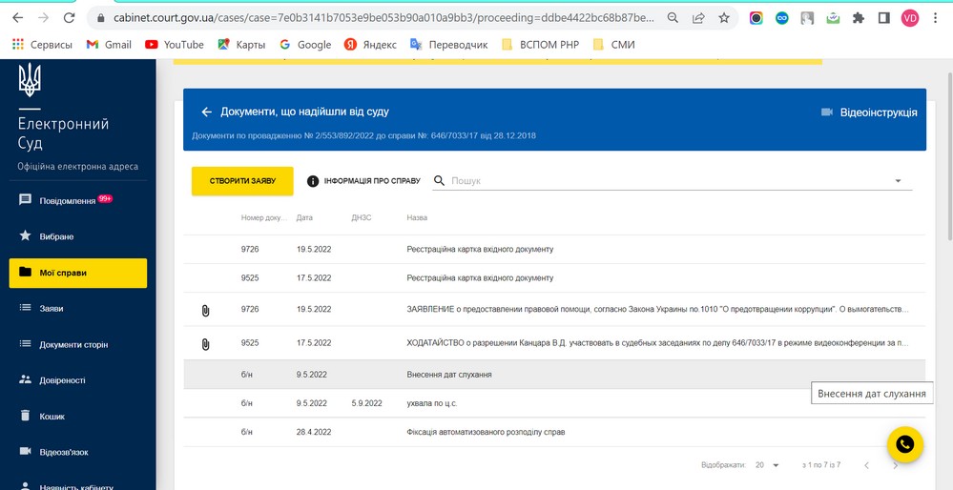Click the yellow phone call button

905,444
